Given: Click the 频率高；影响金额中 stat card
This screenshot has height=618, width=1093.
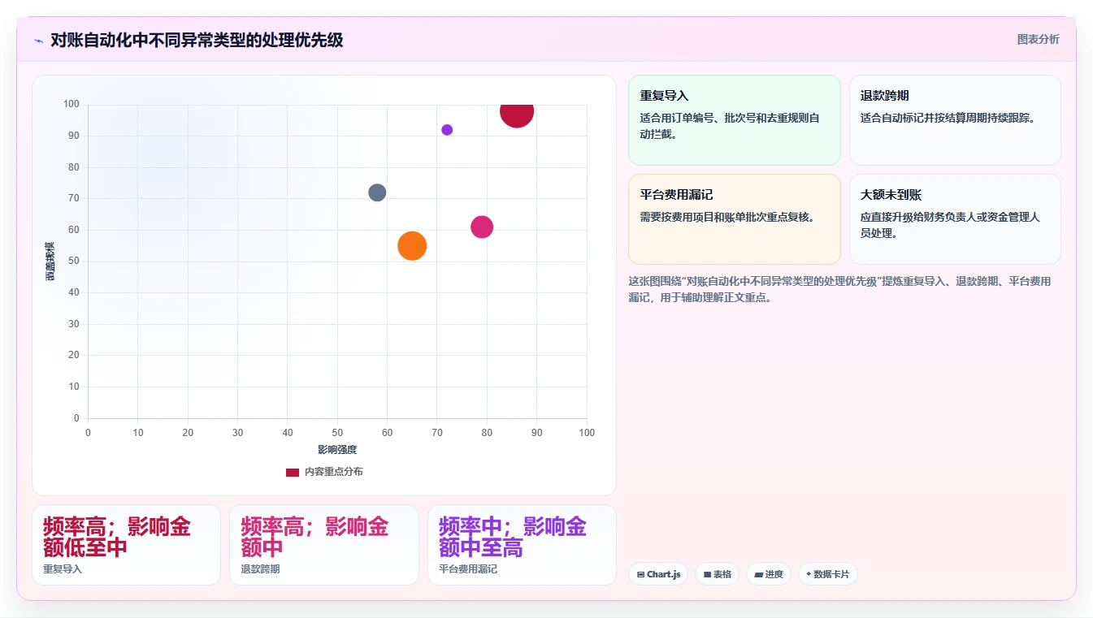Looking at the screenshot, I should pyautogui.click(x=324, y=545).
